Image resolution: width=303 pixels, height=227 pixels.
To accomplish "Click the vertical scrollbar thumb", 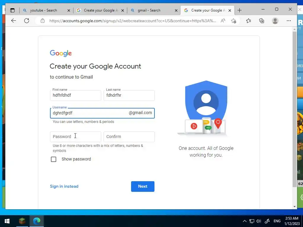I will (294, 109).
